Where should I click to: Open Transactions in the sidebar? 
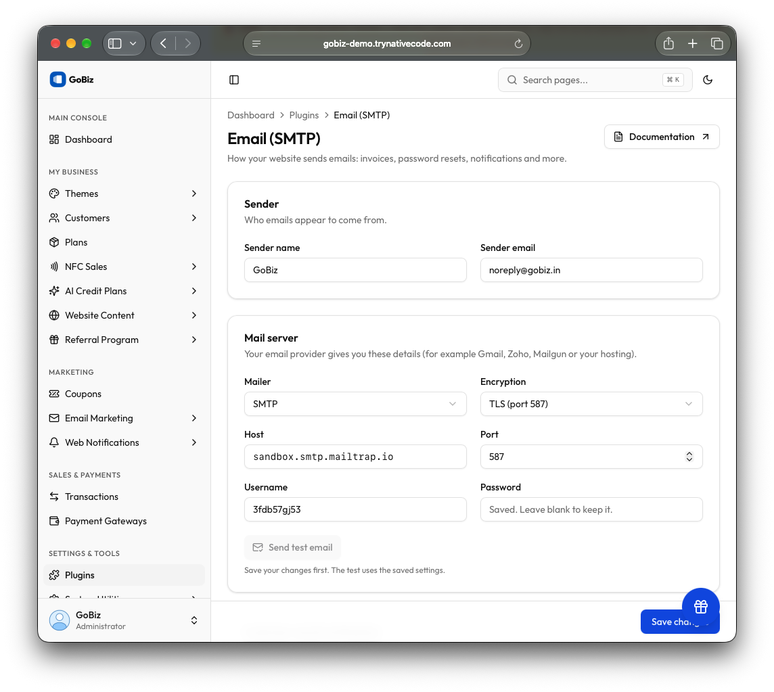(124, 497)
